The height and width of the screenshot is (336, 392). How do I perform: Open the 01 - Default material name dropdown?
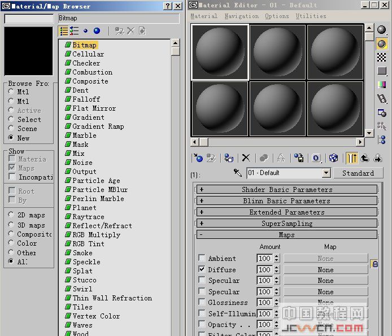click(x=326, y=173)
